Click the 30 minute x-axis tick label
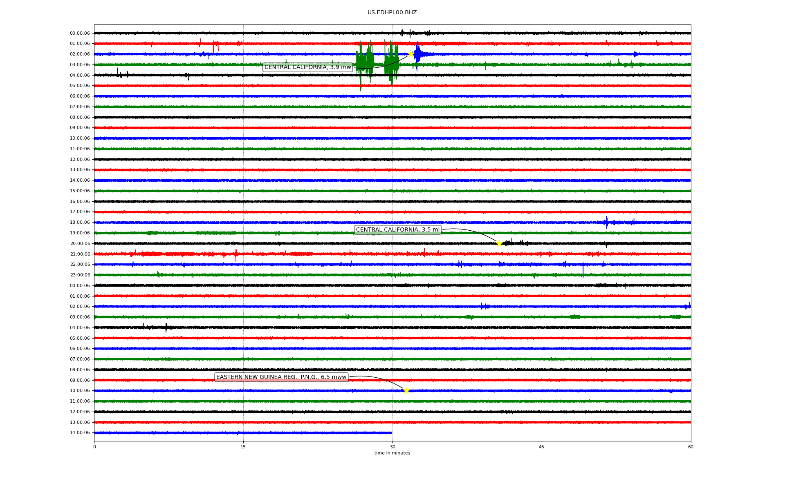 tap(392, 447)
